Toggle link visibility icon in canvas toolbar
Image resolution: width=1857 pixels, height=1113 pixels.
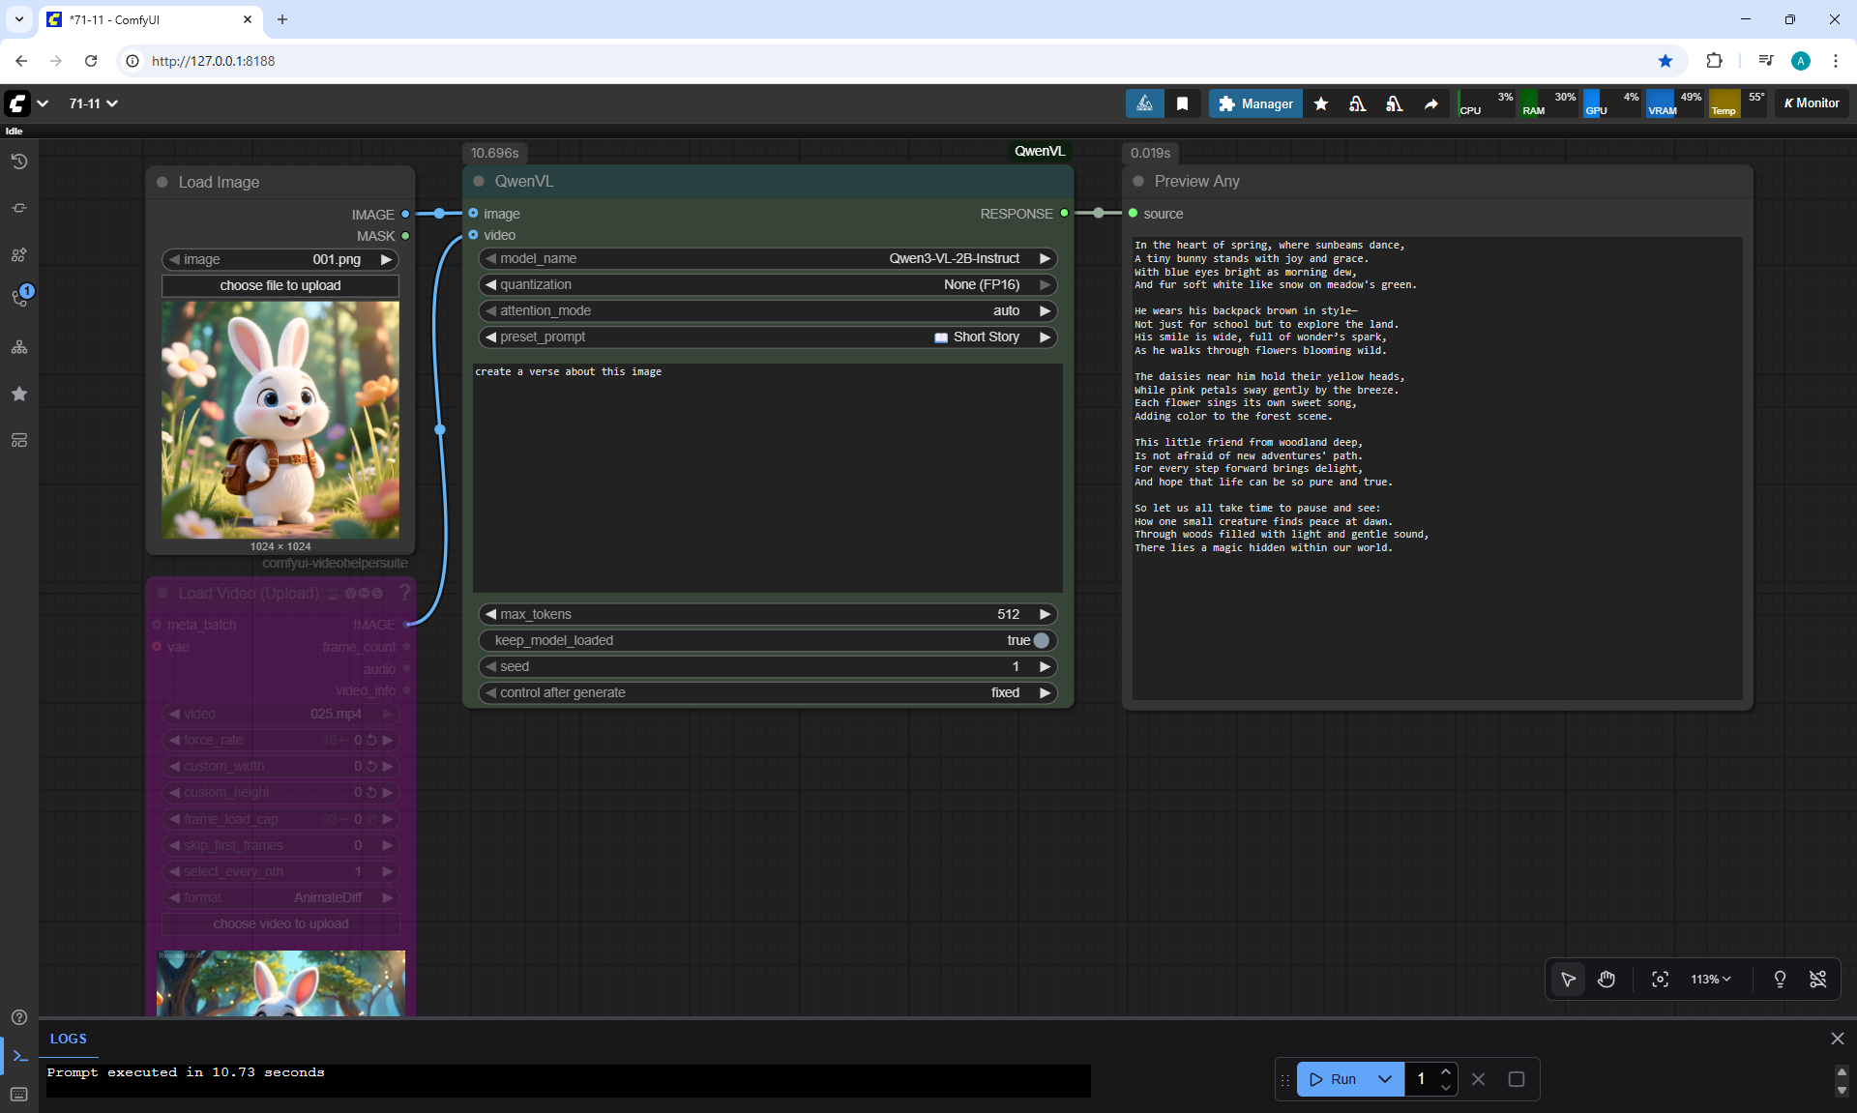coord(1817,980)
